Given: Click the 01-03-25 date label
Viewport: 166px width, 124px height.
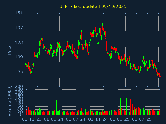Looking at the screenshot, I should click(x=120, y=119).
